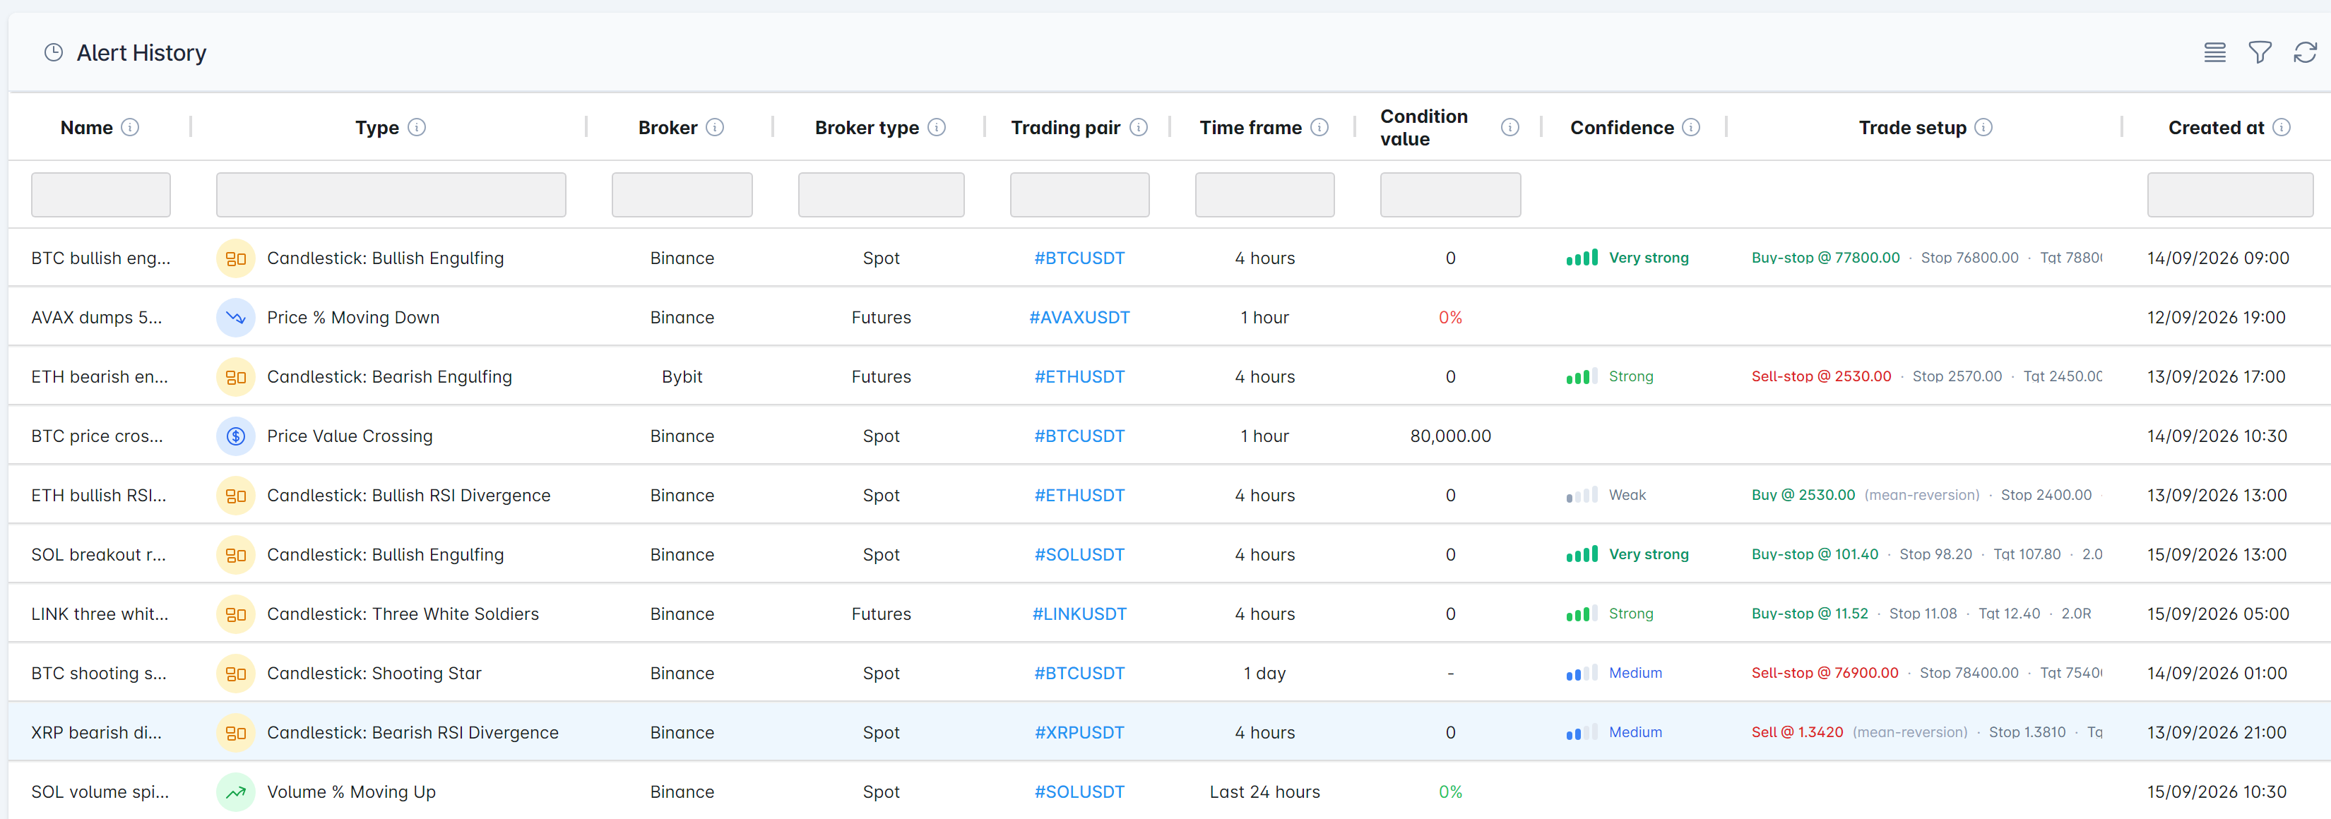The width and height of the screenshot is (2331, 819).
Task: Click candlestick icon in BTC bullish engulfing row
Action: 235,258
